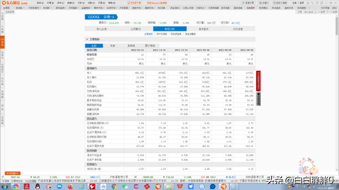Open the 自选股 dropdown in toolbar

coord(20,8)
